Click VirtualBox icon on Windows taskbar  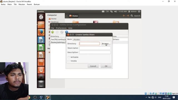(x=41, y=97)
